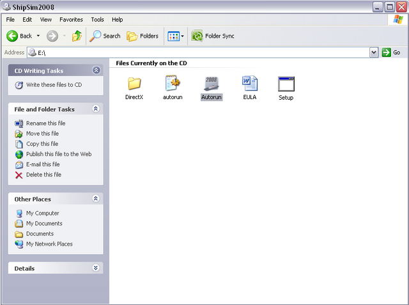Open the Edit menu
Viewport: 409px width, 305px height.
[27, 20]
